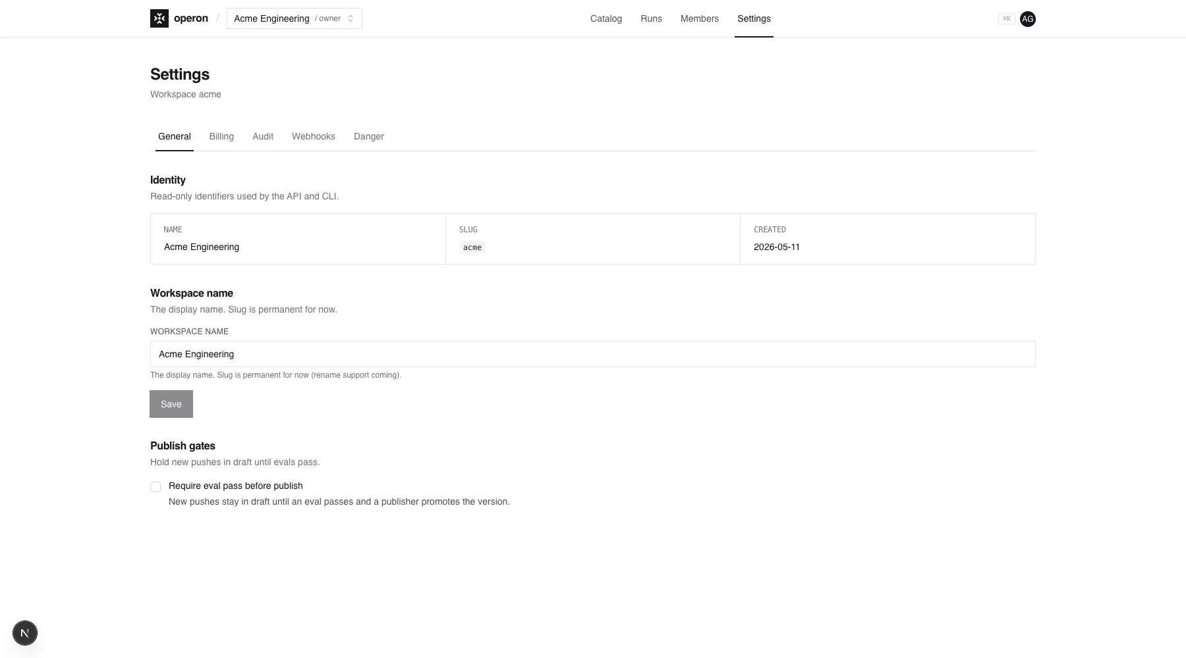Click the Acme Engineering name value in Identity

202,247
